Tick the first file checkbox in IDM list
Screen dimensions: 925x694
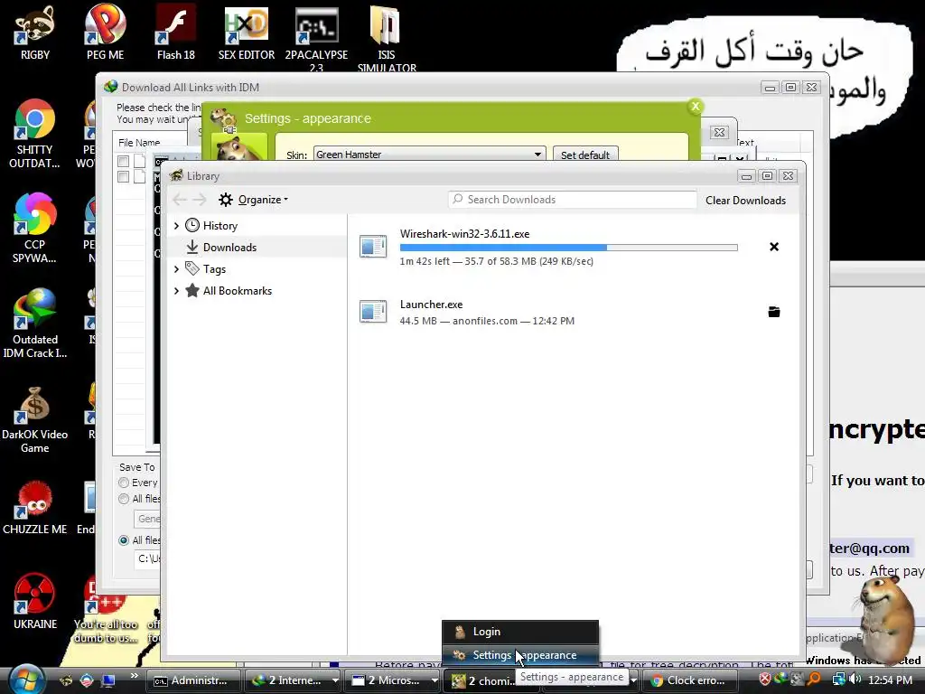point(123,161)
